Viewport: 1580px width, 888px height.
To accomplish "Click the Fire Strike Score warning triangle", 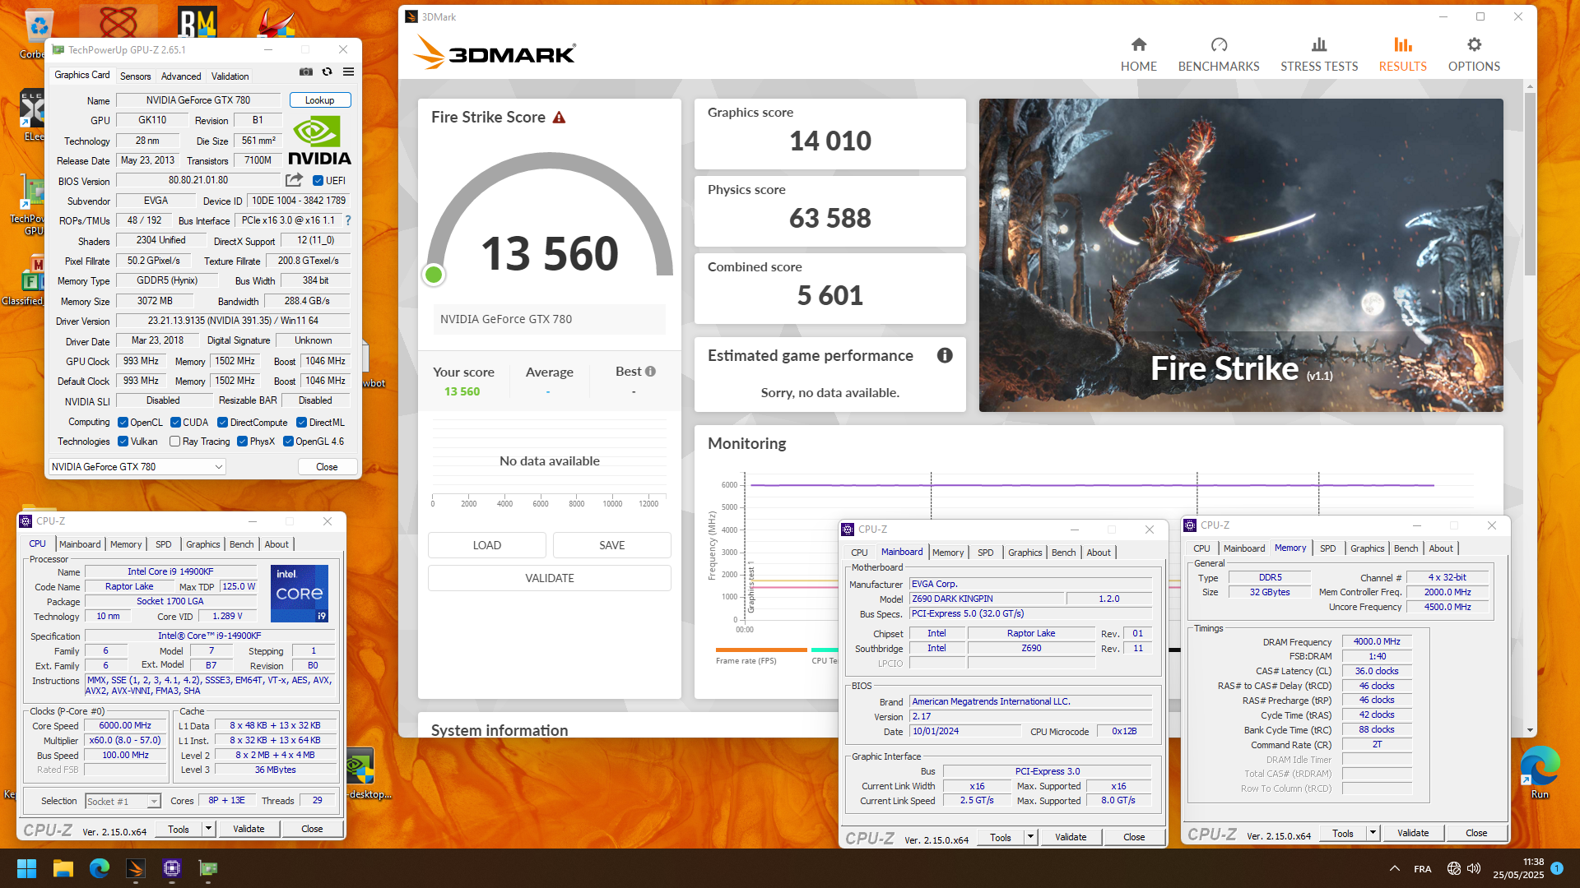I will [x=559, y=118].
